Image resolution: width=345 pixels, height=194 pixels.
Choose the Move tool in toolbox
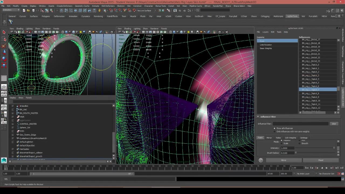pyautogui.click(x=4, y=52)
